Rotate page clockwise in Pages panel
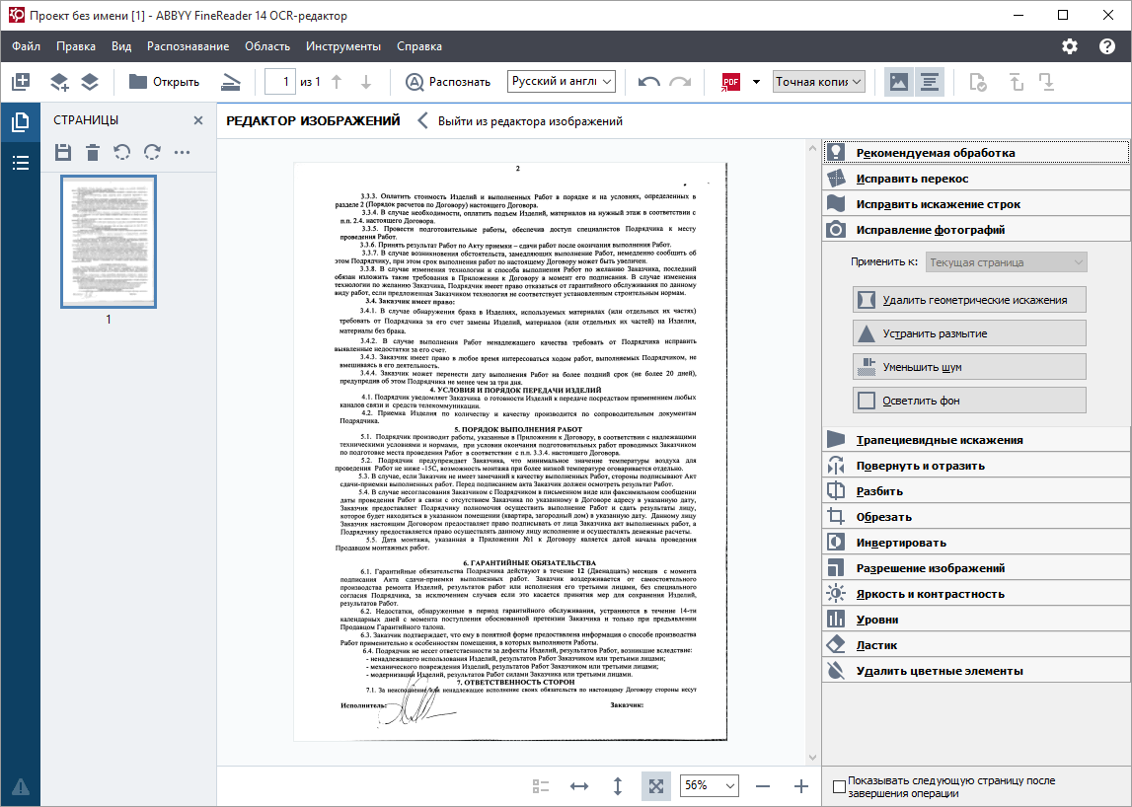 point(152,152)
